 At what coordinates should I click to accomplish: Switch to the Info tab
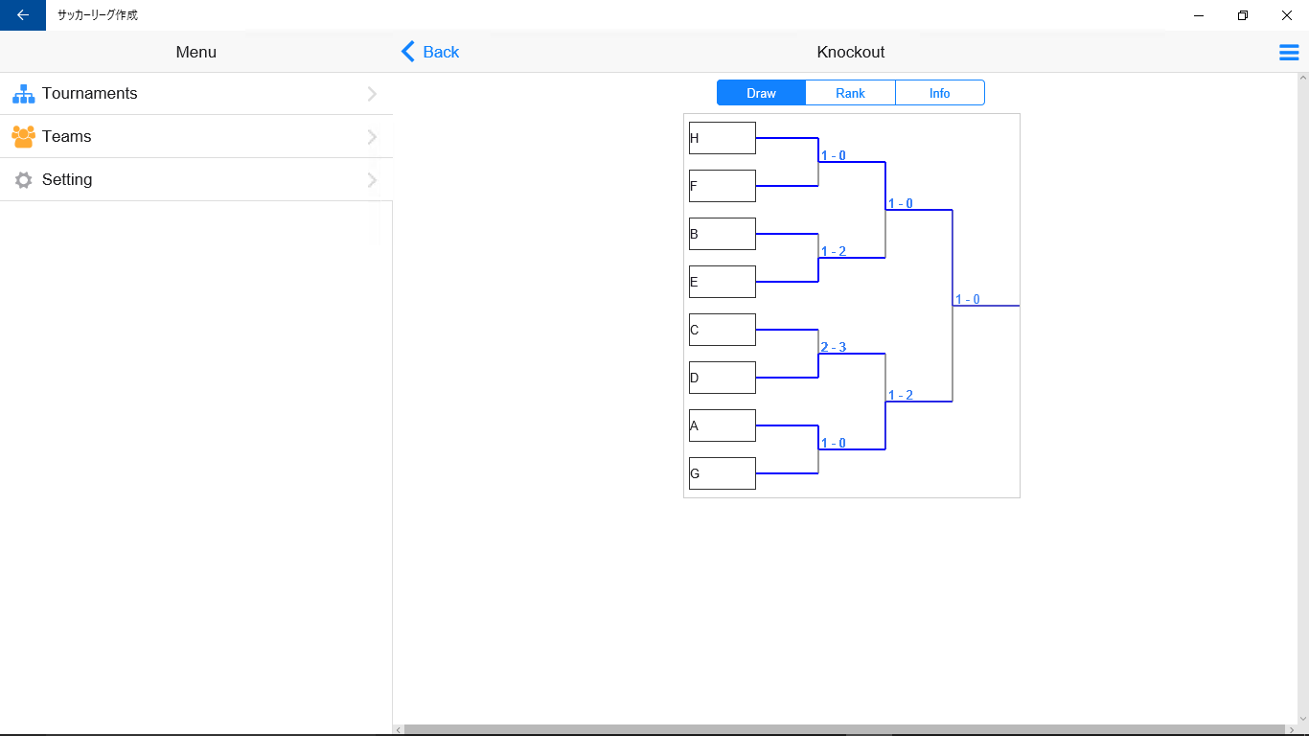click(x=939, y=93)
